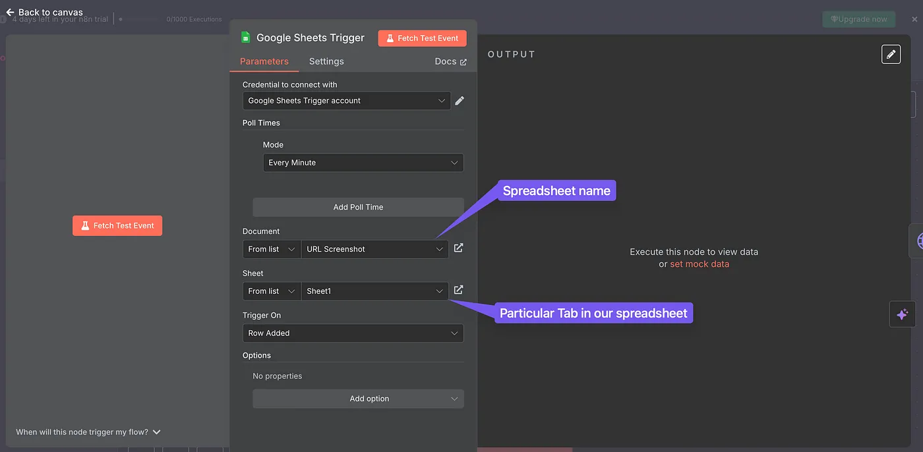The height and width of the screenshot is (452, 923).
Task: Click Fetch Test Event in the left input panel
Action: click(x=117, y=225)
